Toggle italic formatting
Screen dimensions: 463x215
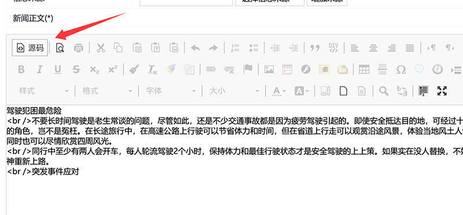click(x=39, y=69)
